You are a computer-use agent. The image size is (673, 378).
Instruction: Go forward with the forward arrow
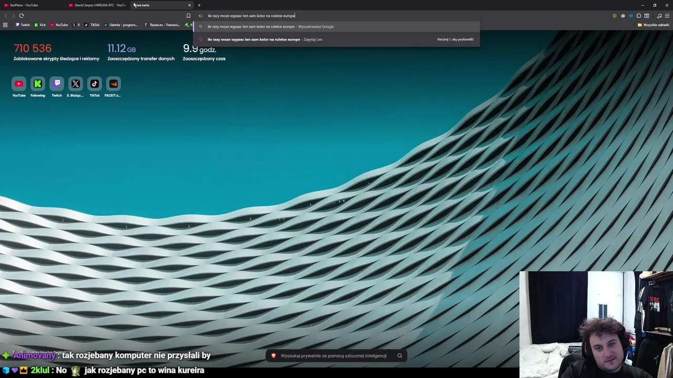14,16
